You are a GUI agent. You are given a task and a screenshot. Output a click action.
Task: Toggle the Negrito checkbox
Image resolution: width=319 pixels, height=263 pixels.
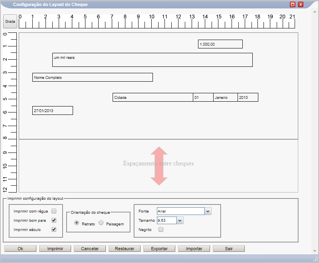161,229
